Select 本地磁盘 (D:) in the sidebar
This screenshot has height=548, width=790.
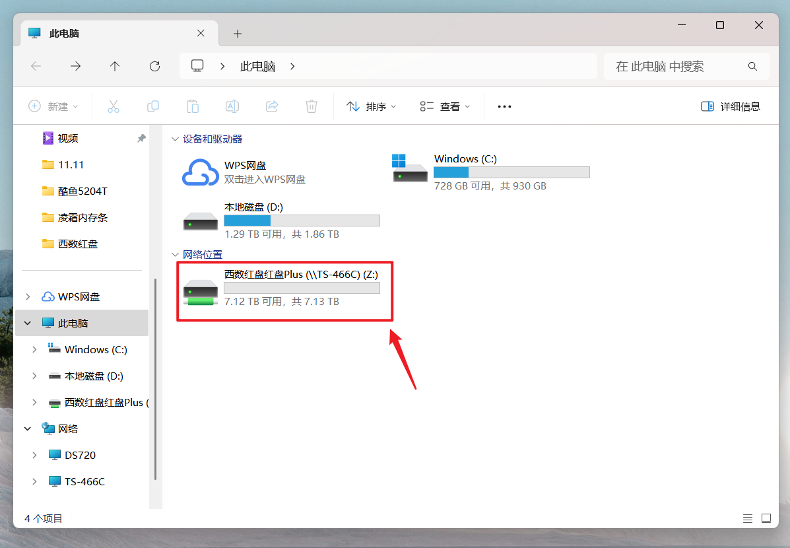click(93, 376)
